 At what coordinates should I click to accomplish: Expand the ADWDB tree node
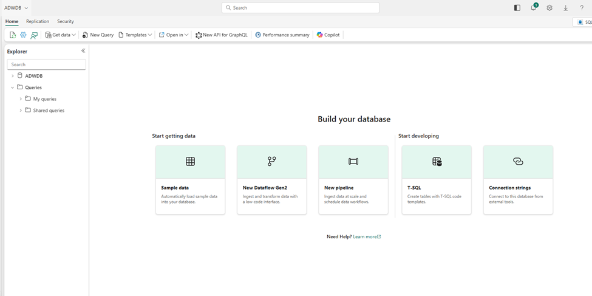point(13,76)
